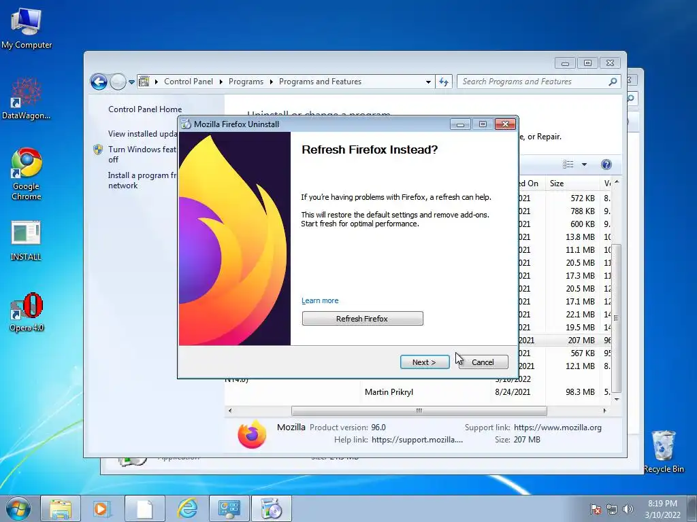The width and height of the screenshot is (697, 522).
Task: Click scroll right arrow on horizontal scrollbar
Action: [604, 411]
